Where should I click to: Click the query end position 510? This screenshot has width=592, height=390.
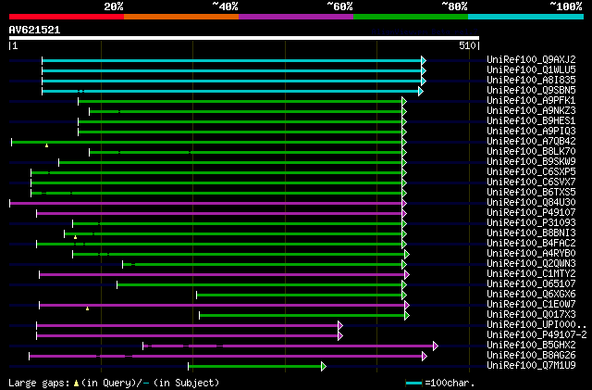(467, 45)
